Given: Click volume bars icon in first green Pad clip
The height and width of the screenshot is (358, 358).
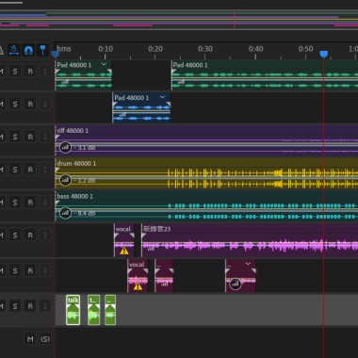Looking at the screenshot, I should [66, 82].
